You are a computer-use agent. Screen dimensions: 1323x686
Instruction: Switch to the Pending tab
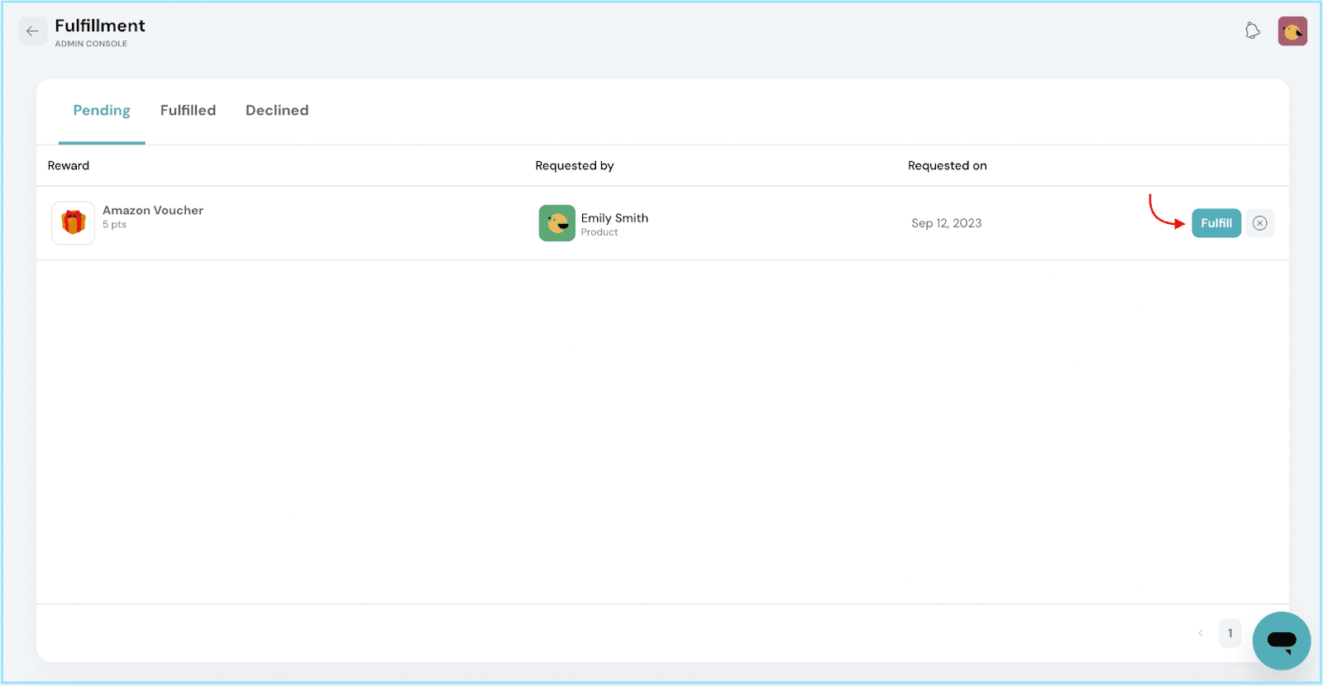(x=102, y=111)
